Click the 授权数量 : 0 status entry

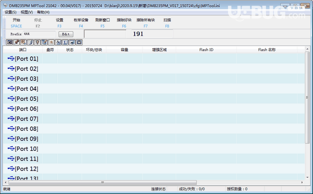pos(237,189)
